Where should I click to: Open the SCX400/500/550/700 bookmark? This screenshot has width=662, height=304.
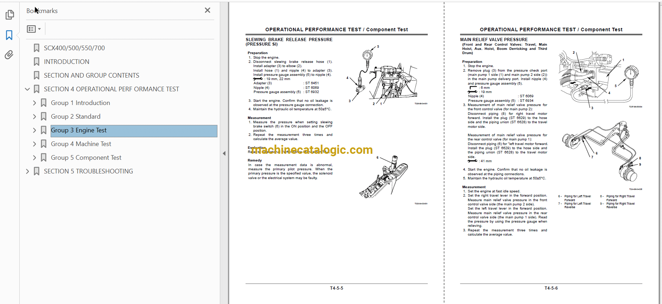pyautogui.click(x=74, y=48)
